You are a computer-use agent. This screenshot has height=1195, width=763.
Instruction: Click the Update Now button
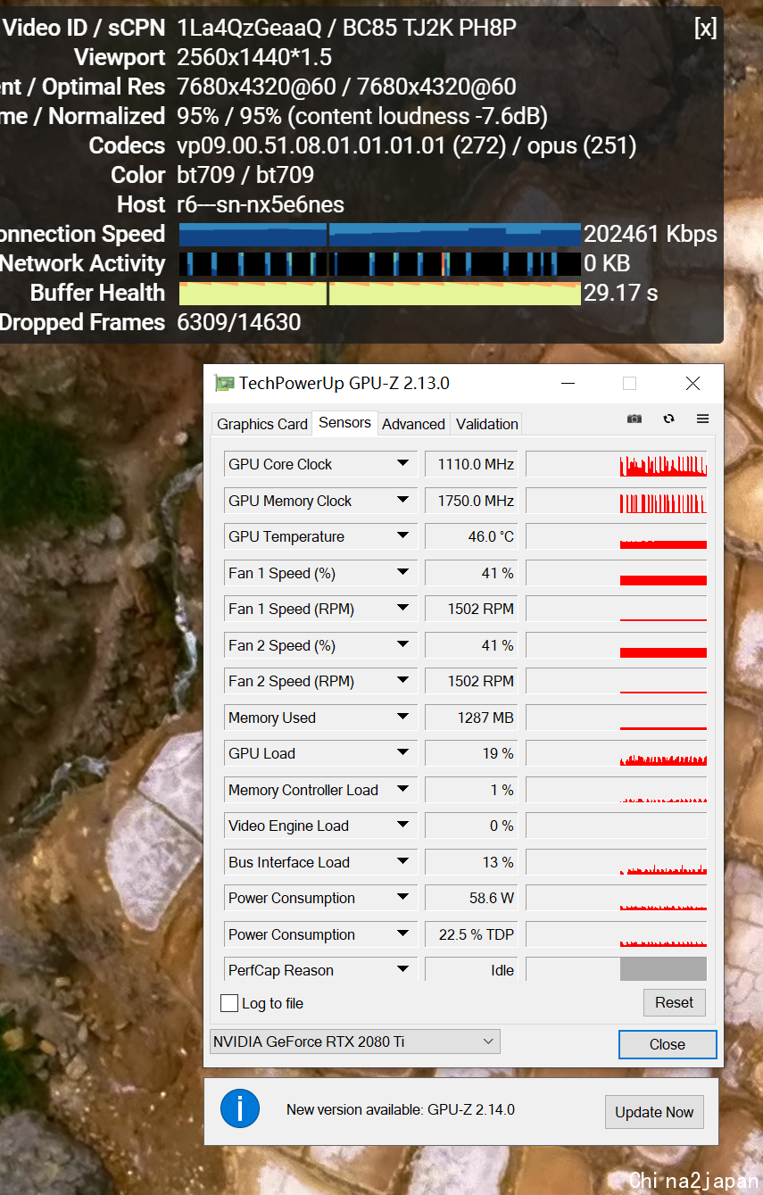coord(654,1112)
